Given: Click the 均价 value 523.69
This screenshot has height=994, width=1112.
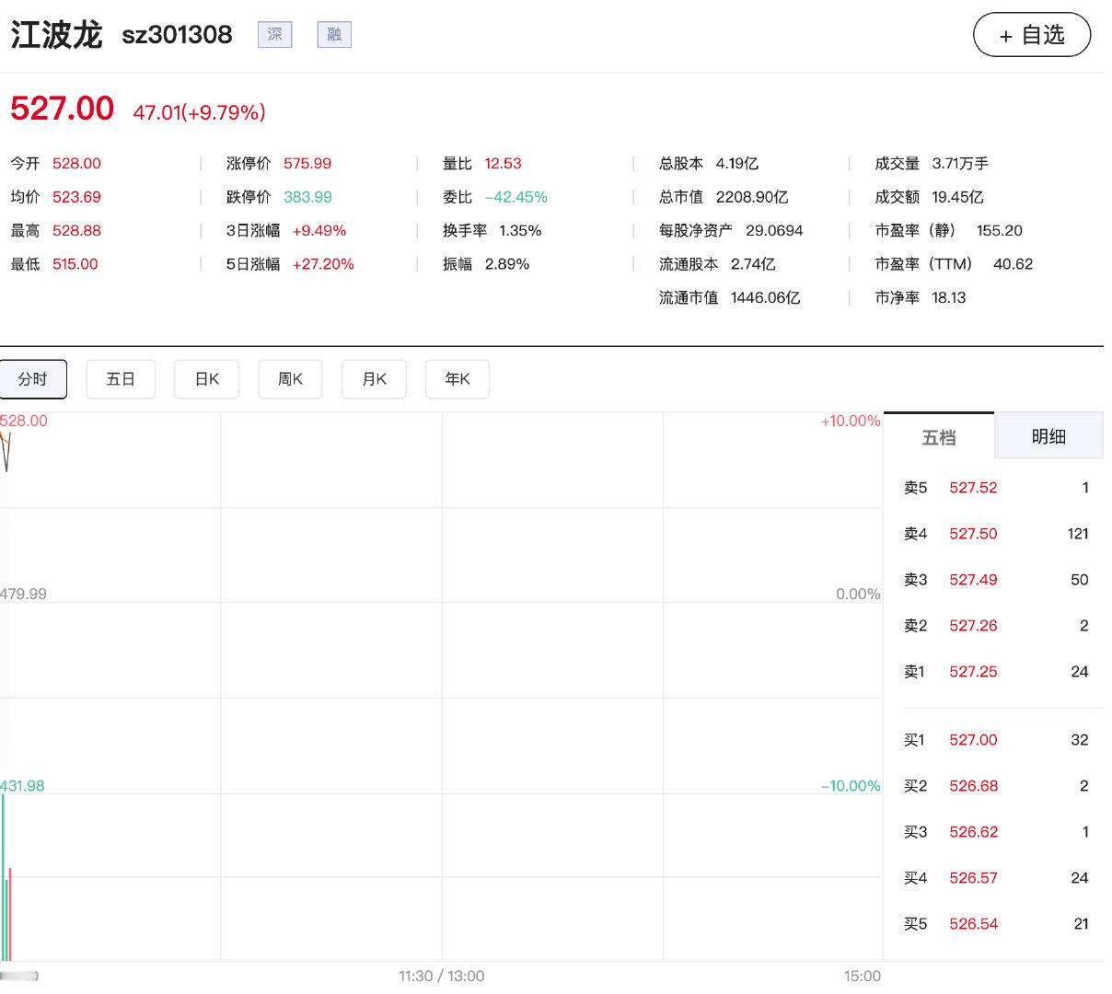Looking at the screenshot, I should tap(76, 197).
